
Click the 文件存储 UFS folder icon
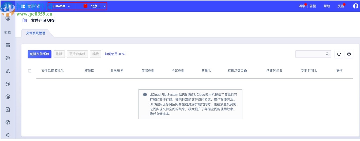[25, 20]
